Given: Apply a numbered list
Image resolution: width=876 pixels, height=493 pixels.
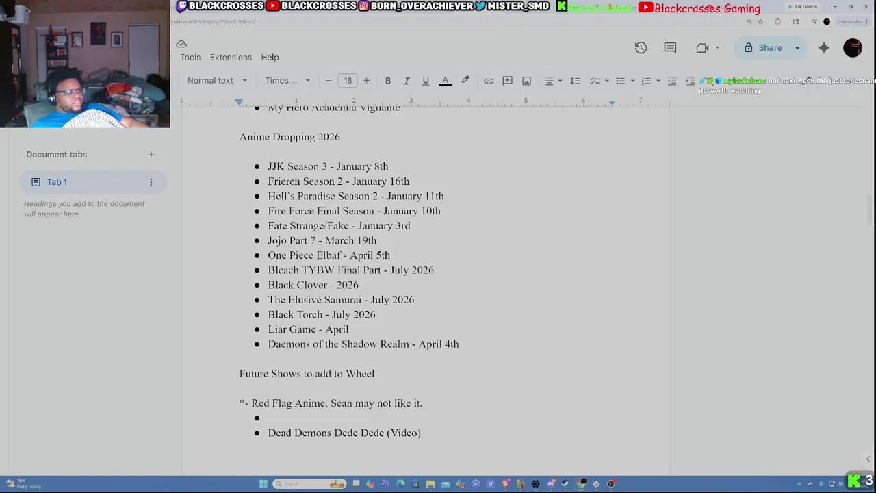Looking at the screenshot, I should click(x=646, y=81).
